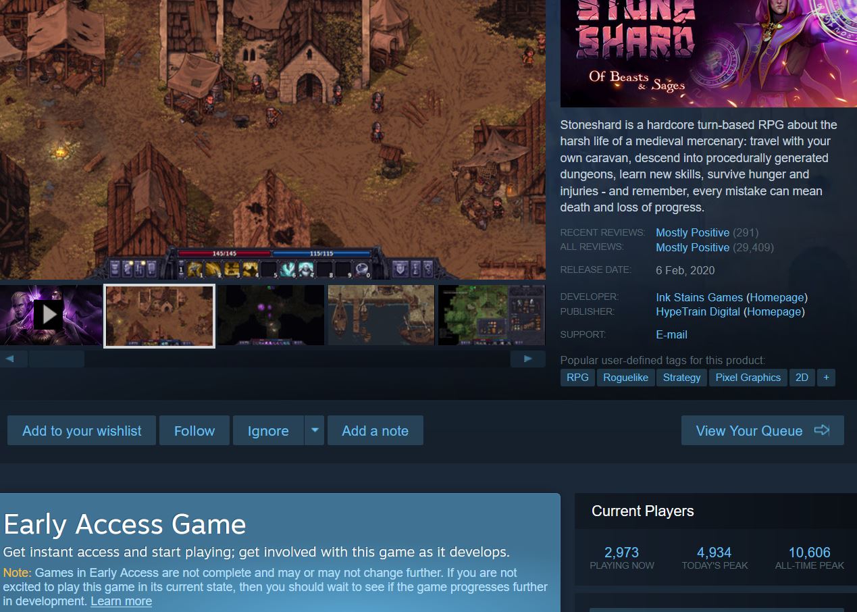Visit the developer Homepage link
This screenshot has width=857, height=612.
(777, 297)
